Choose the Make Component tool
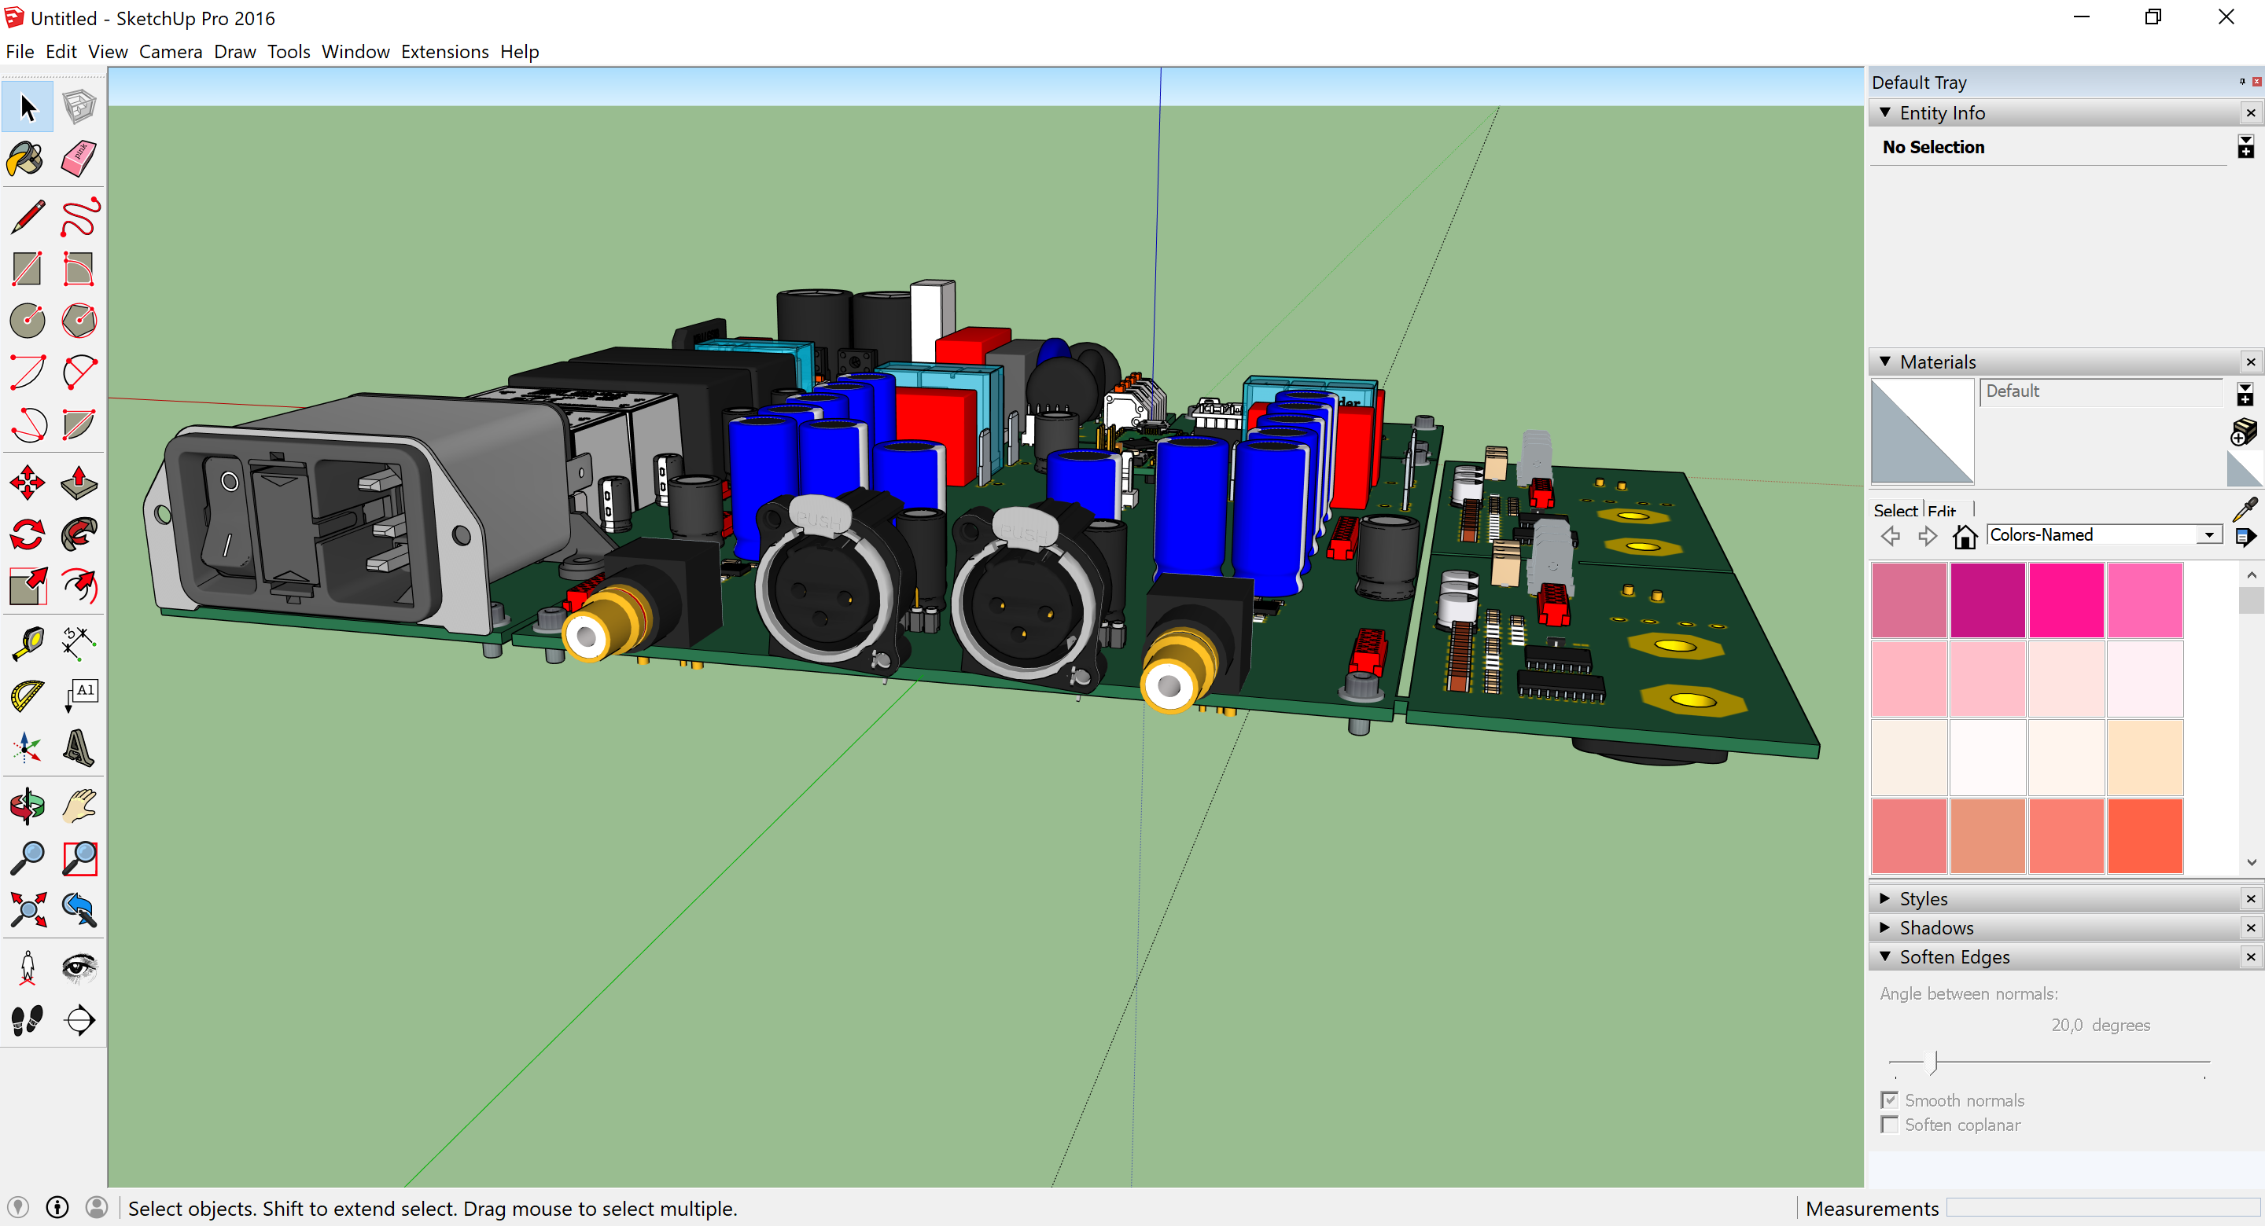Screen dimensions: 2265x1226 (79, 107)
